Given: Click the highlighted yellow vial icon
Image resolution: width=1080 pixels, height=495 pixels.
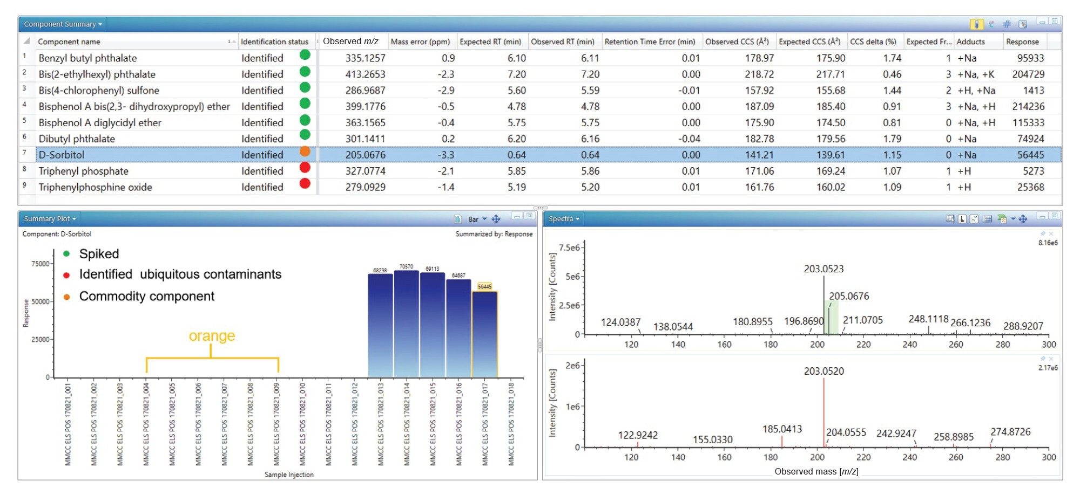Looking at the screenshot, I should point(976,24).
